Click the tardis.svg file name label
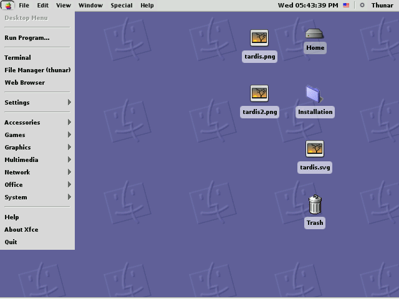Image resolution: width=399 pixels, height=299 pixels. click(315, 168)
